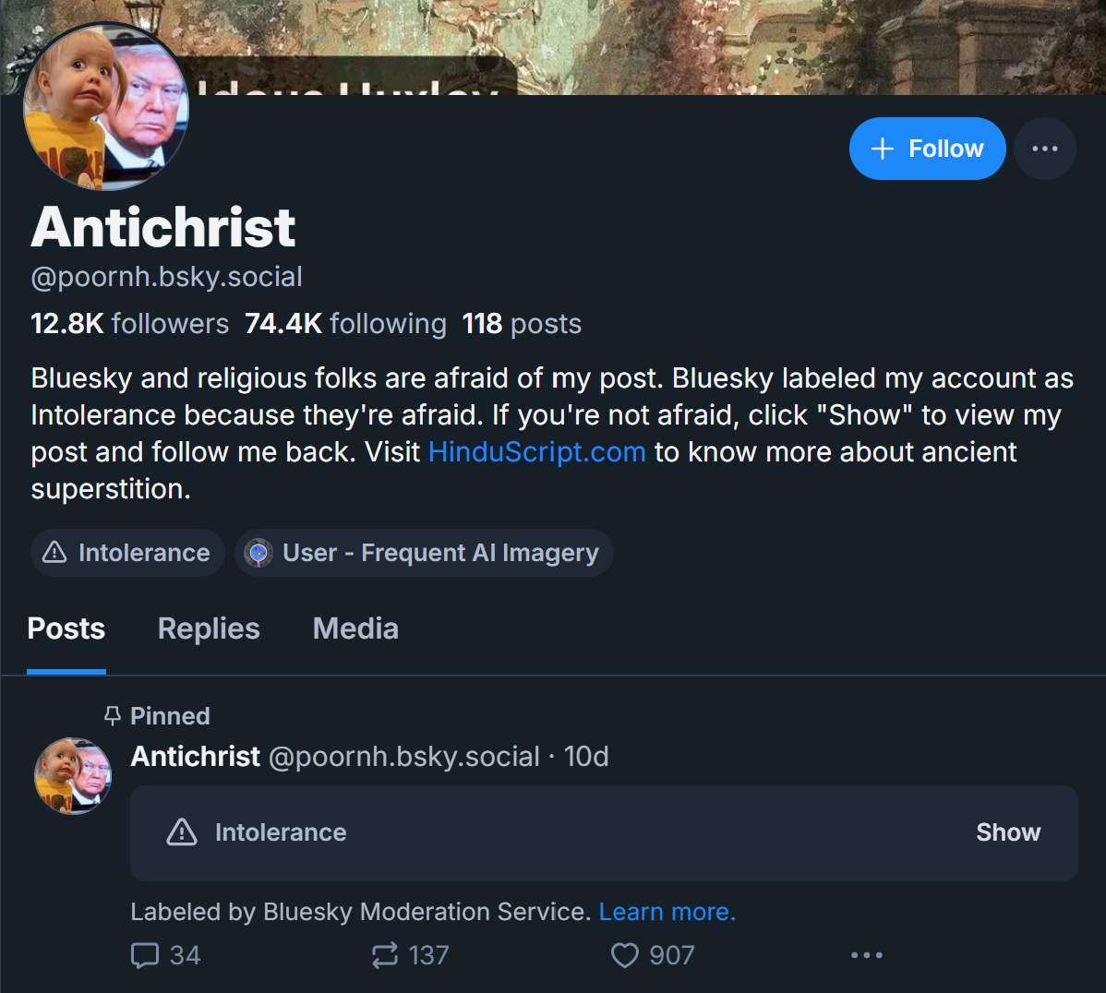
Task: Switch to the Replies tab
Action: point(209,628)
